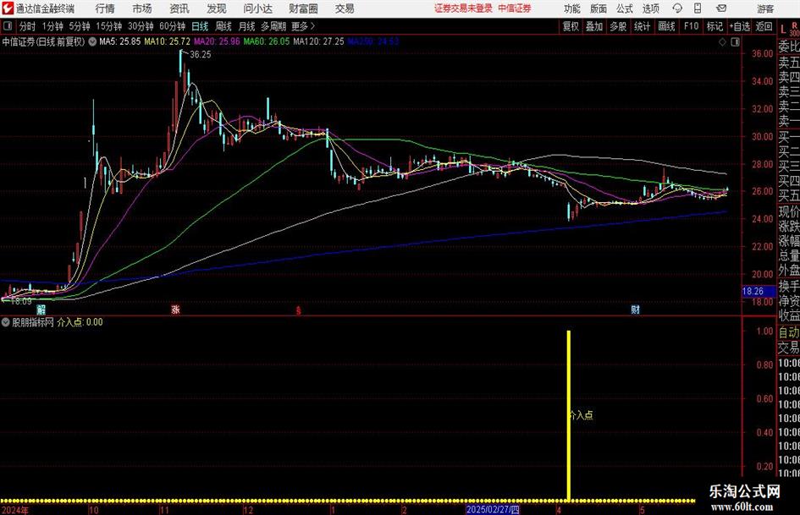The width and height of the screenshot is (800, 515).
Task: Open the 选项 menu
Action: 650,8
